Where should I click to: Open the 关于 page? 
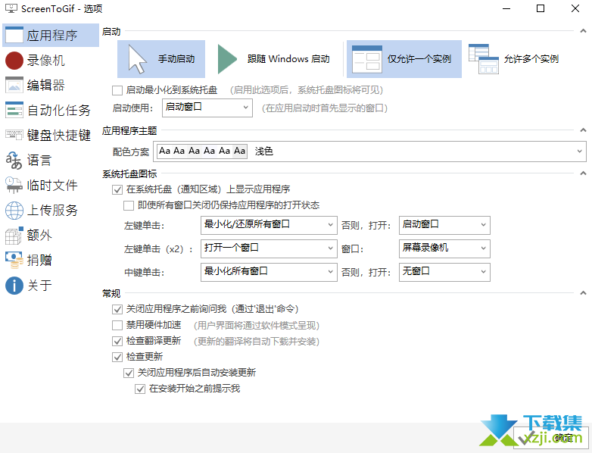click(x=51, y=286)
